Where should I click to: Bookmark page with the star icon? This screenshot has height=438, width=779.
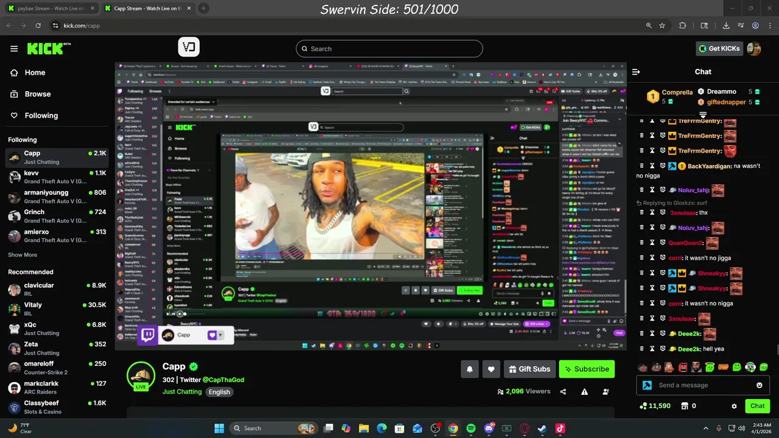662,26
